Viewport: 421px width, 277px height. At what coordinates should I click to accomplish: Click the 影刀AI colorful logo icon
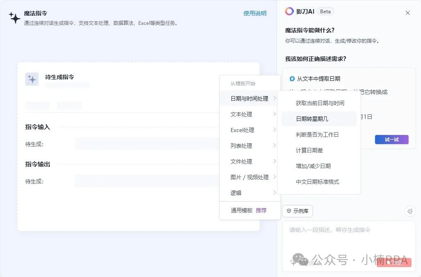pos(290,11)
